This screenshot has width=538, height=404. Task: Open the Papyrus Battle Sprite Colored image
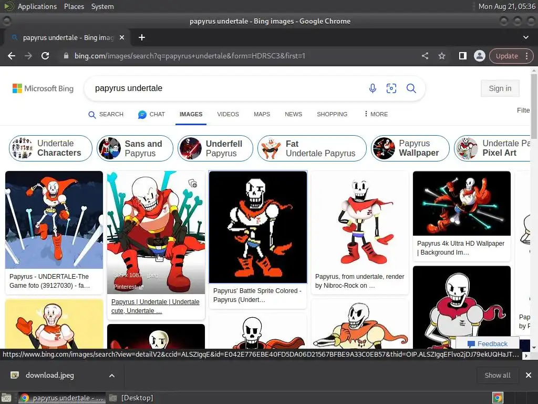click(257, 227)
